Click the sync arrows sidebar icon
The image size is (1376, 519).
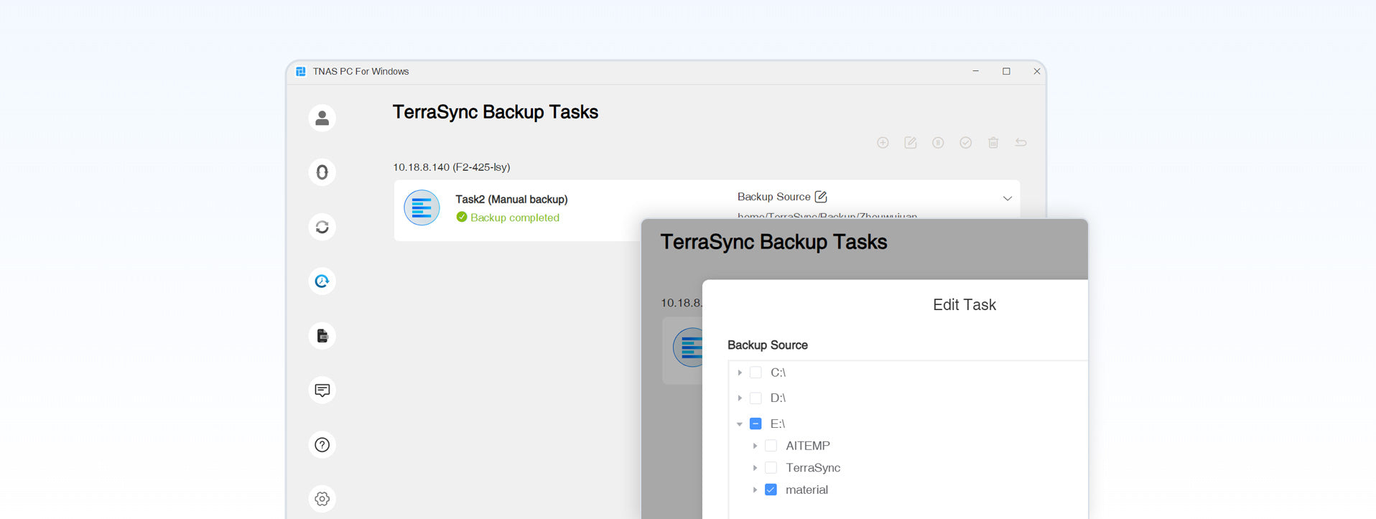click(322, 227)
